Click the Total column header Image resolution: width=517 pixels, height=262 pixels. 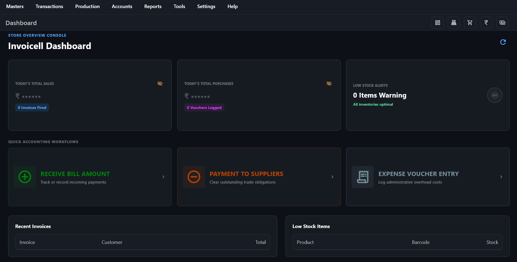(261, 242)
